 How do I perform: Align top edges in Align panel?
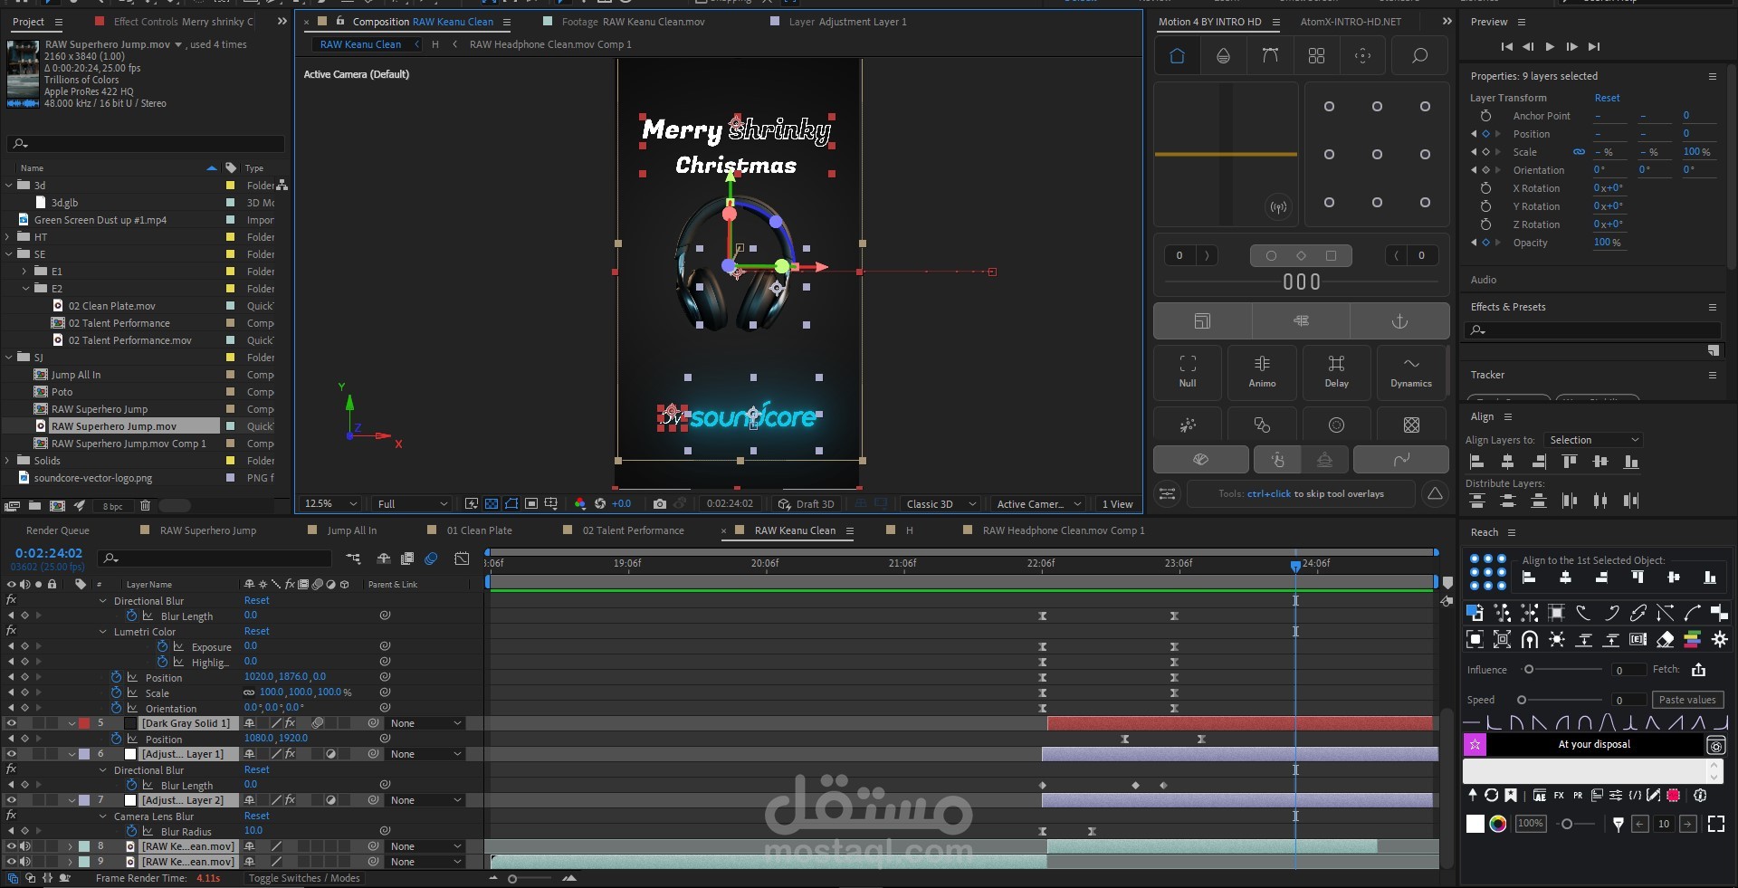pyautogui.click(x=1570, y=462)
